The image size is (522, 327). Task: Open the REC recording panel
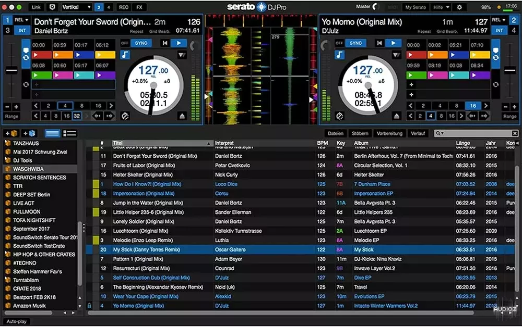pyautogui.click(x=124, y=7)
